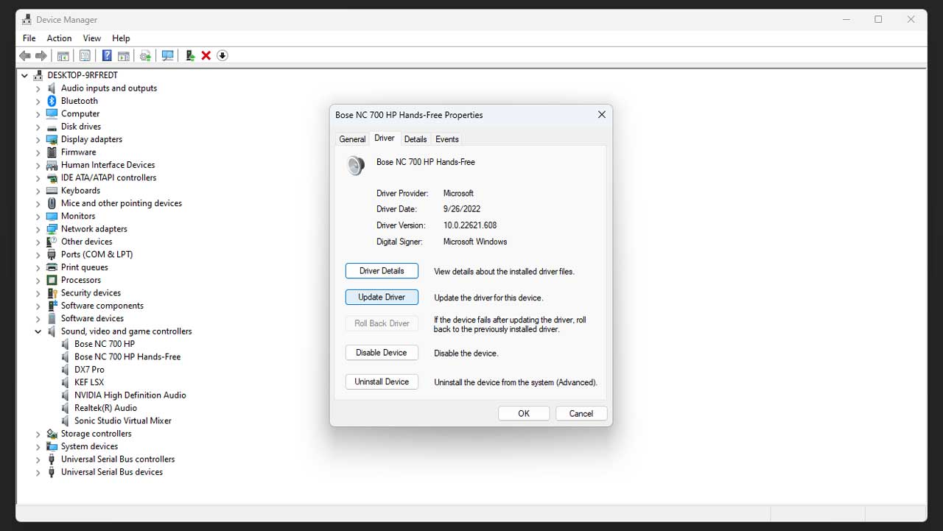
Task: Switch to the Events tab
Action: (447, 139)
